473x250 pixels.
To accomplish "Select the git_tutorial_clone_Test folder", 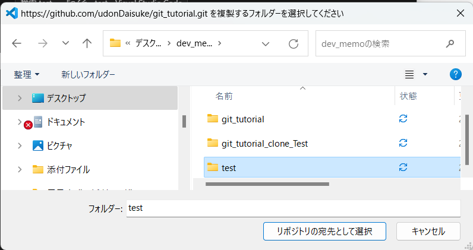I will [x=264, y=144].
